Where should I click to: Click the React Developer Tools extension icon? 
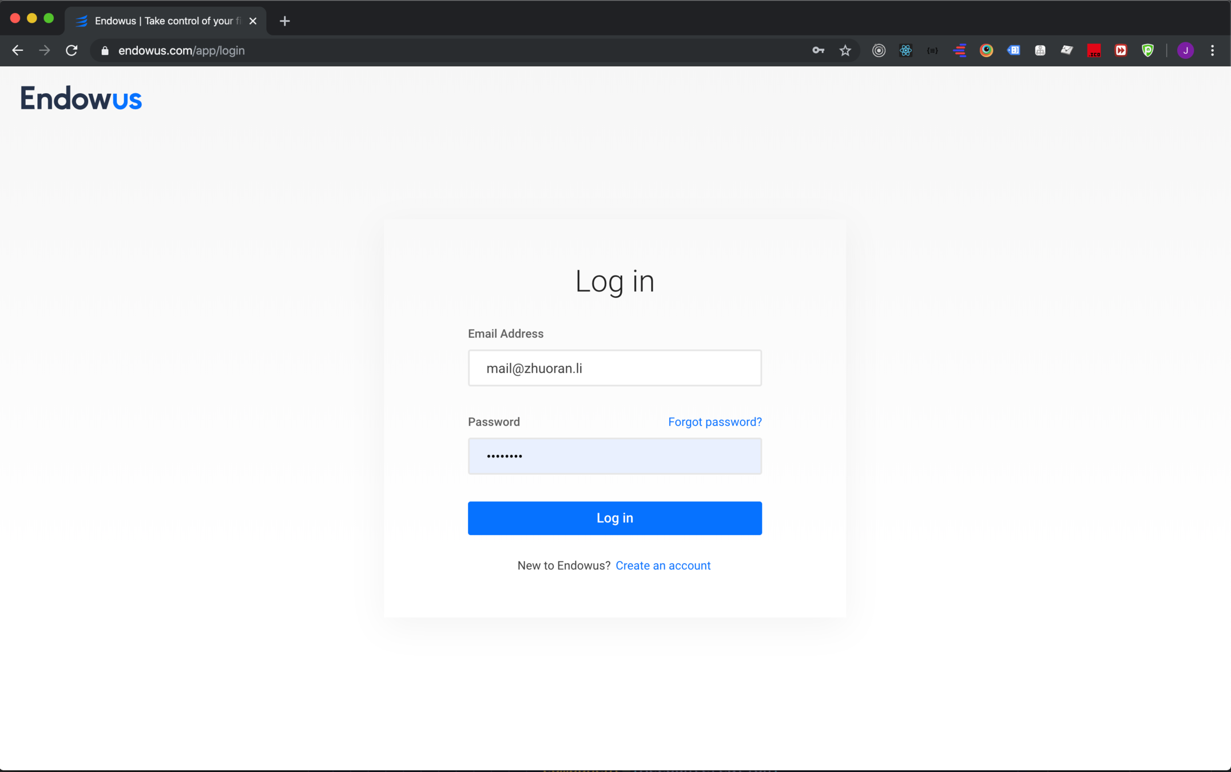coord(906,51)
